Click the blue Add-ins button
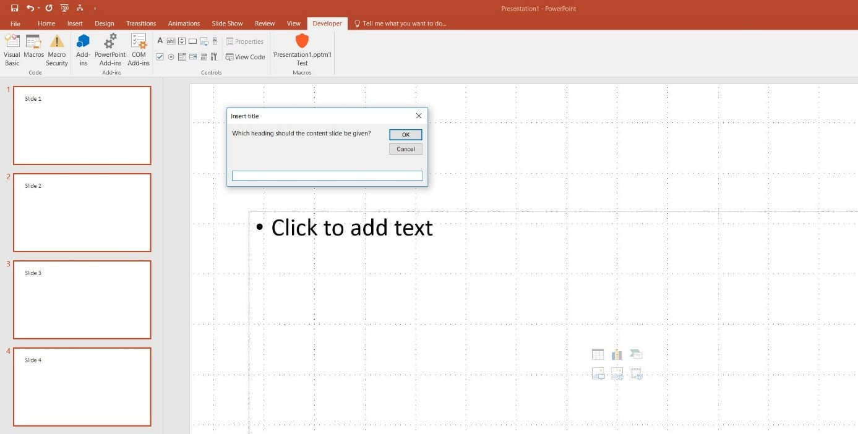 coord(83,50)
